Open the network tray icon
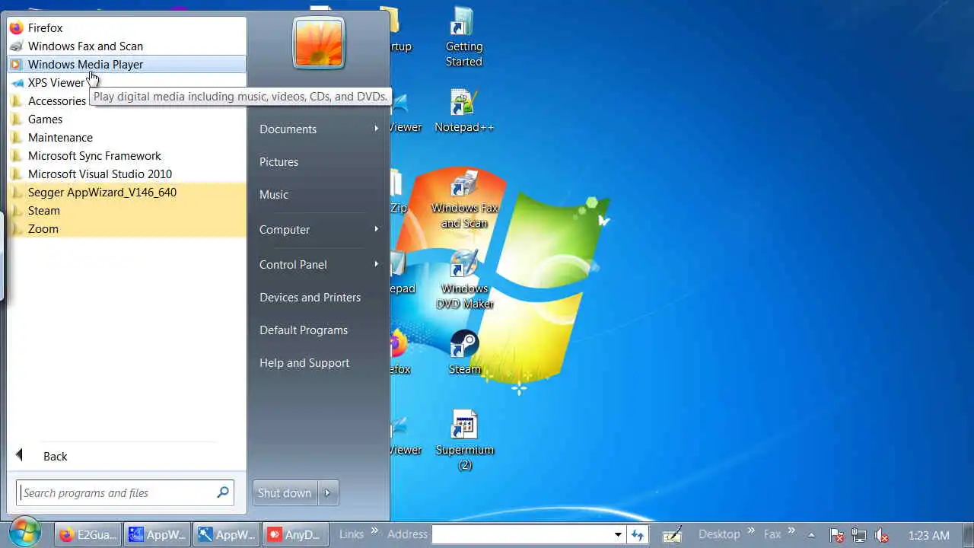Viewport: 974px width, 548px height. pyautogui.click(x=859, y=535)
